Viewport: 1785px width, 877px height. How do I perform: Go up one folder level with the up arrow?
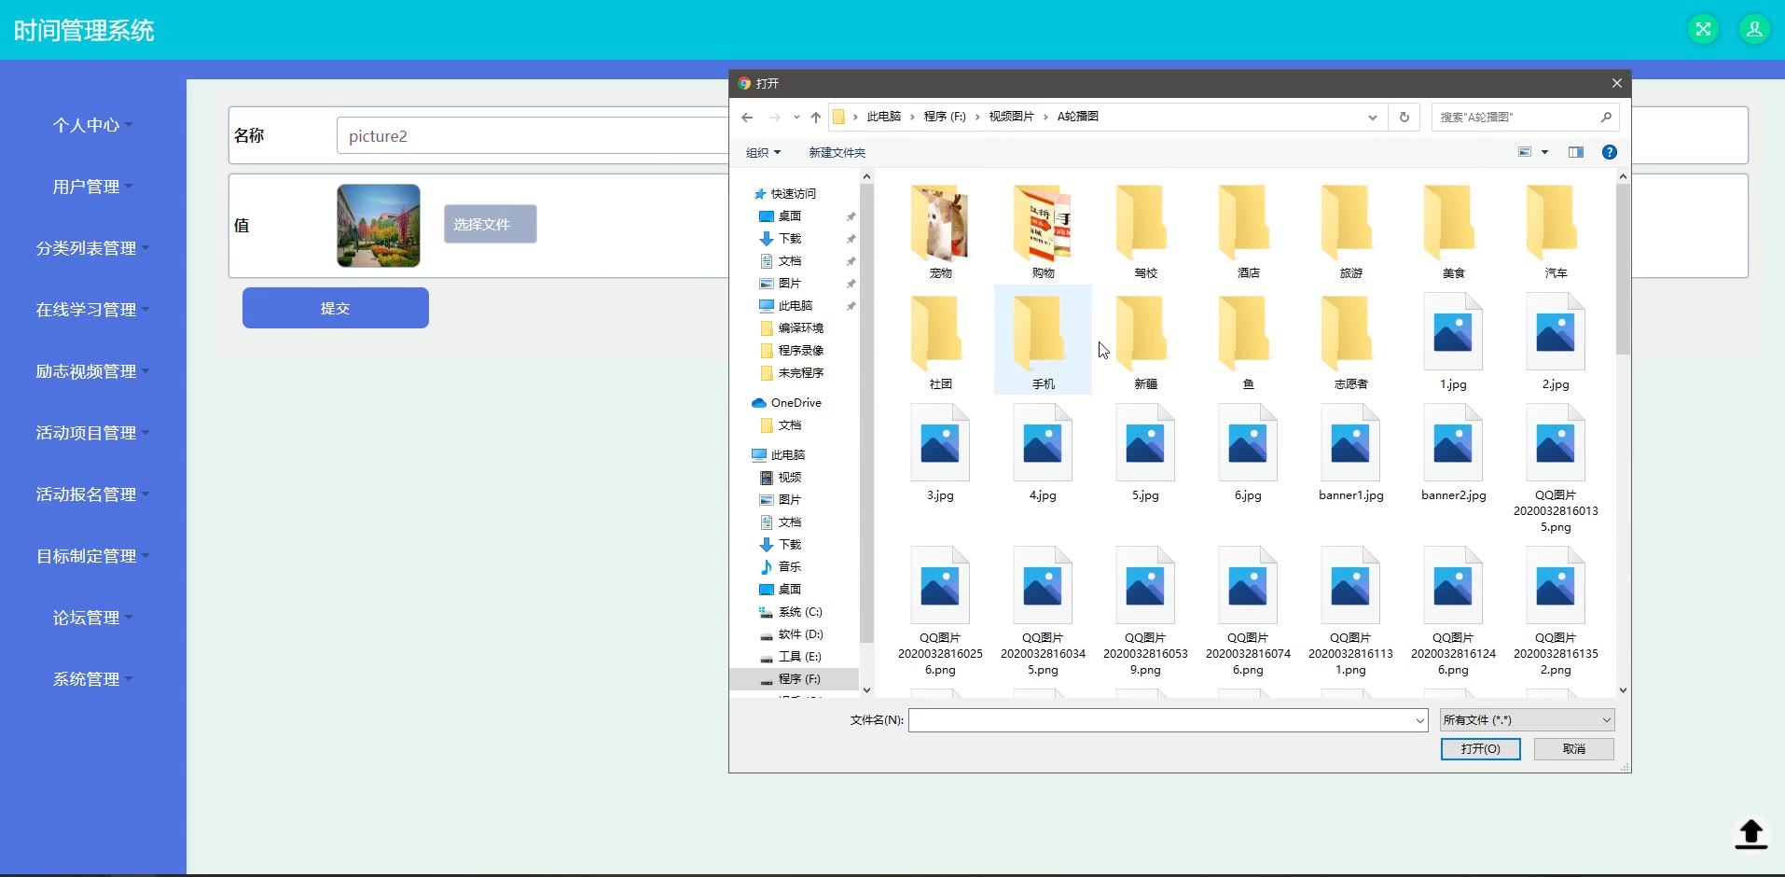pos(816,117)
